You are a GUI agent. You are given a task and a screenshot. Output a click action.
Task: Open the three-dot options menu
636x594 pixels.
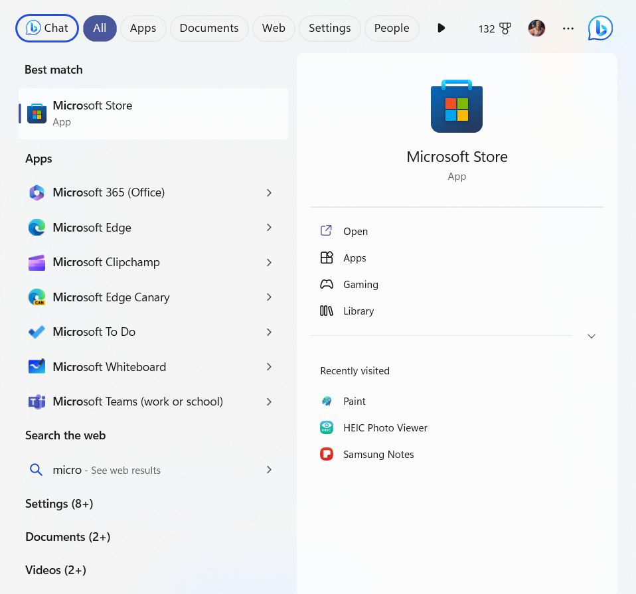click(x=568, y=28)
